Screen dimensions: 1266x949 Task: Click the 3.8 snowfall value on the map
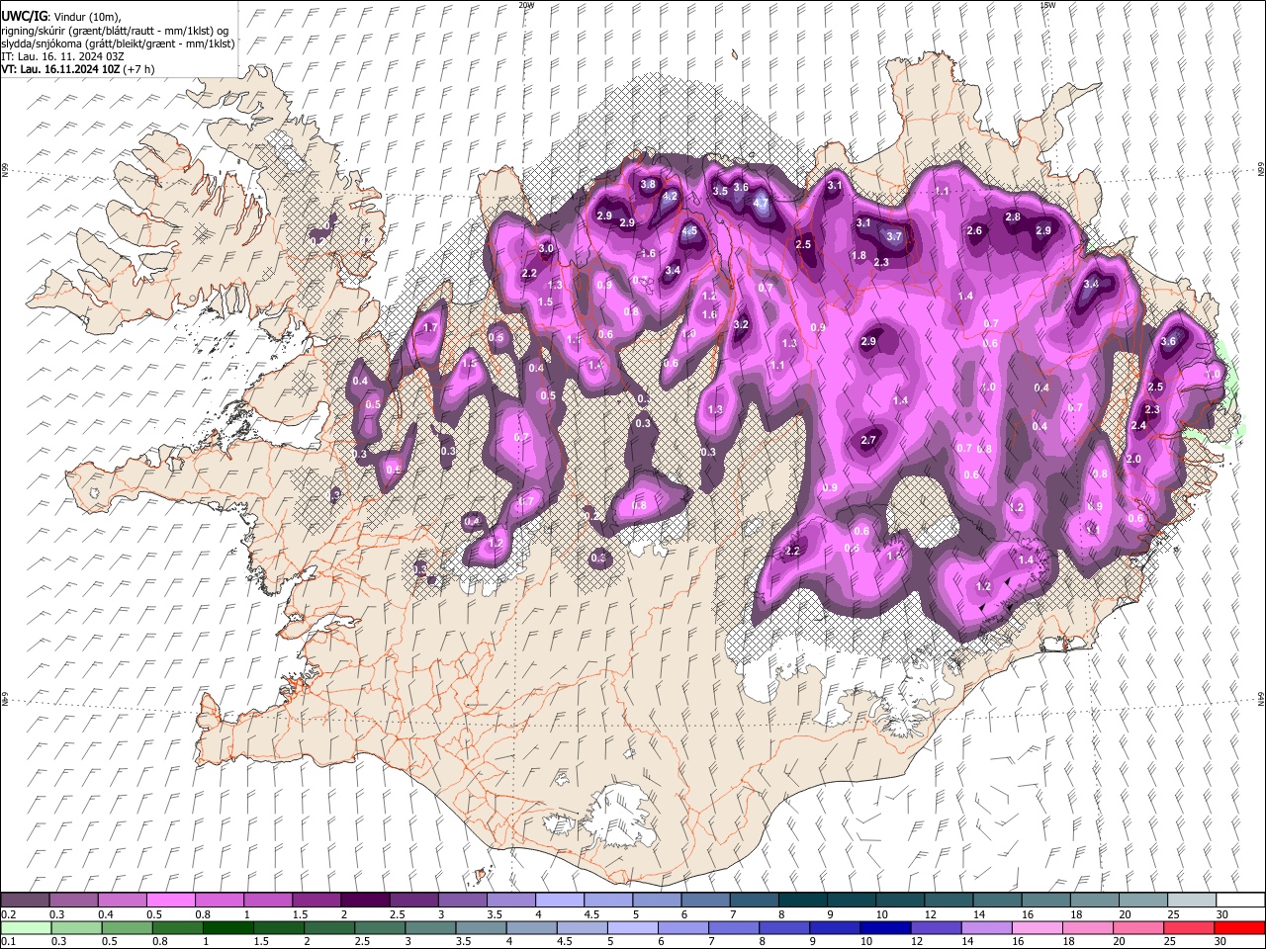(648, 184)
